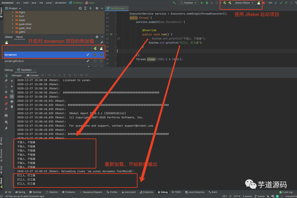Expand the font folder
Image resolution: width=297 pixels, height=198 pixels.
click(x=13, y=16)
